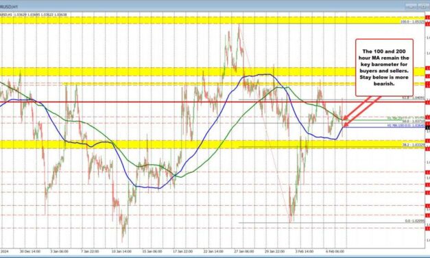
Task: Pick the 29 Jan 22:00 time axis label
Action: coord(275,251)
